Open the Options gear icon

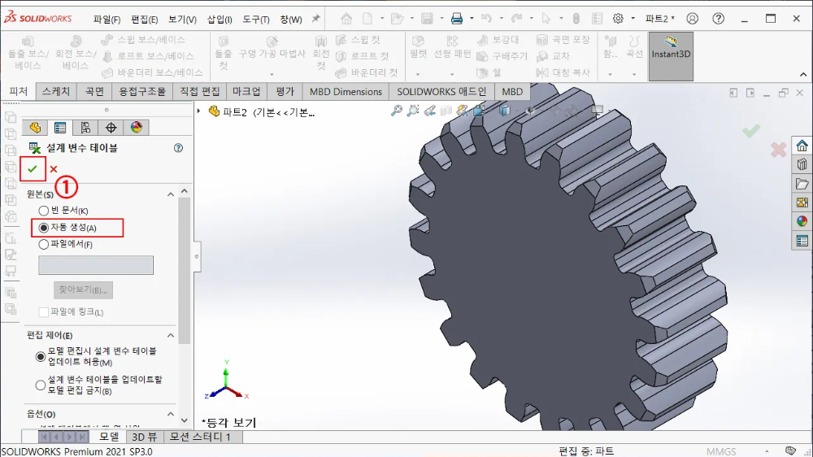[x=618, y=19]
